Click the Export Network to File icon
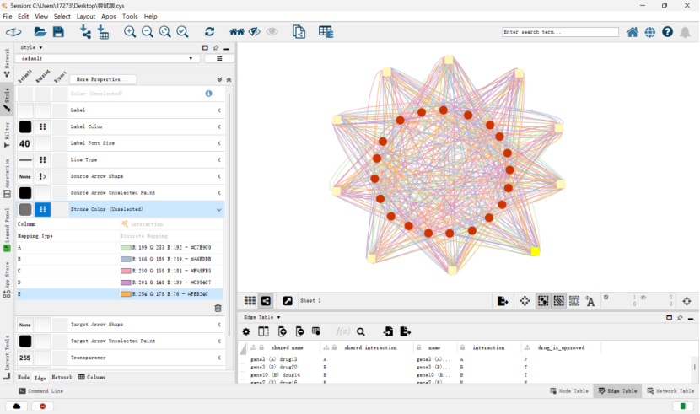Screen dimensions: 700x414 click(x=503, y=301)
